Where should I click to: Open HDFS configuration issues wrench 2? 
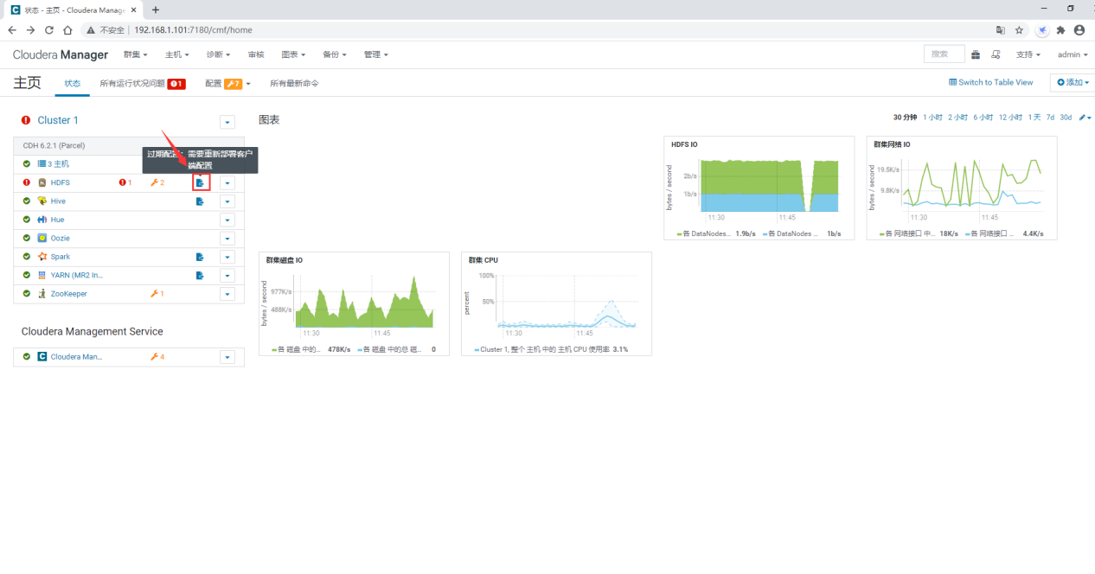(157, 182)
